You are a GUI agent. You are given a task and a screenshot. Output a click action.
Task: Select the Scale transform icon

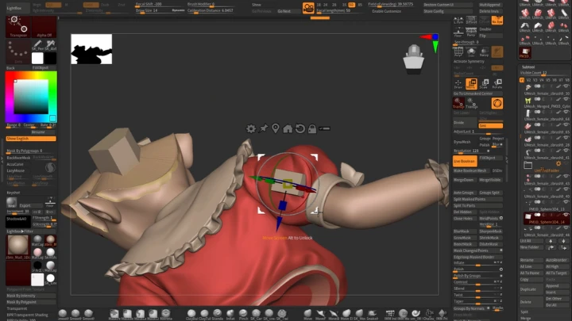(x=484, y=84)
